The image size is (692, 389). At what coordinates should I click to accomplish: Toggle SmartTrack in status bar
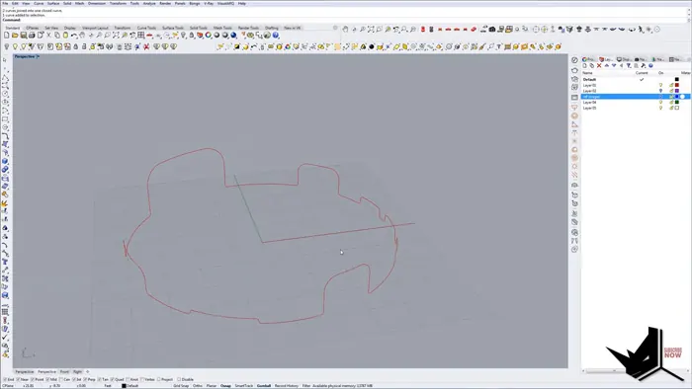point(244,385)
